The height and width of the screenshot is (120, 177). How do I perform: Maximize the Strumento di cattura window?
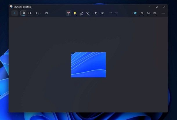pos(157,7)
